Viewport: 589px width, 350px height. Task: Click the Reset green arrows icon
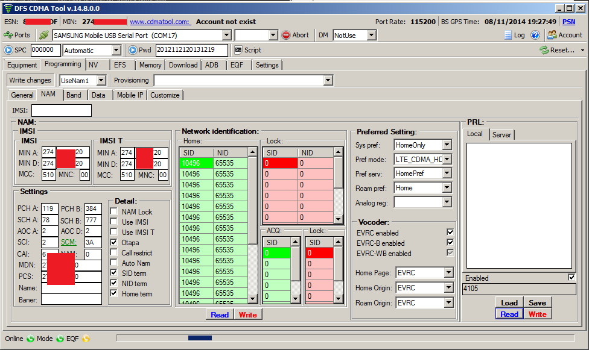544,50
